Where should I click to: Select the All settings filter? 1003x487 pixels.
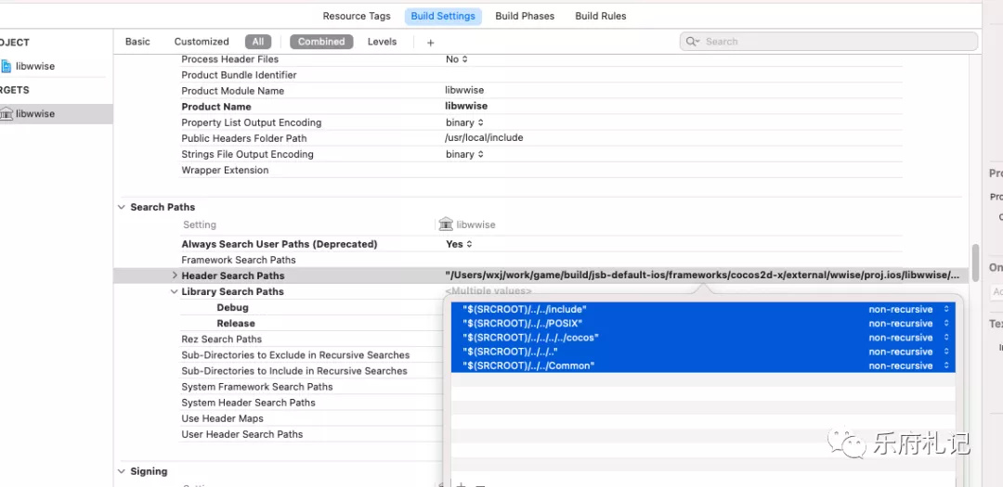258,42
